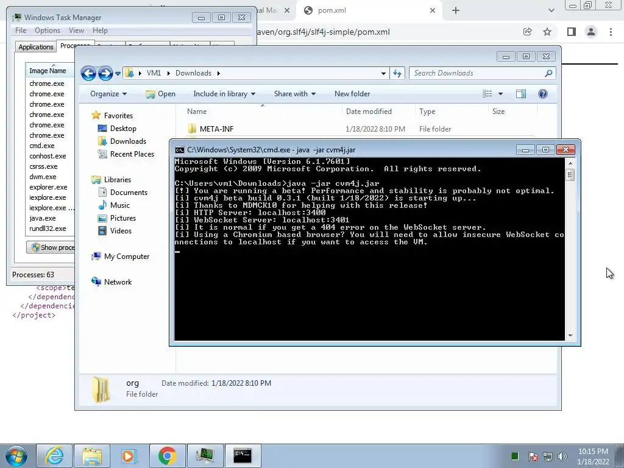
Task: Select explorer.exe in the process list
Action: [48, 187]
